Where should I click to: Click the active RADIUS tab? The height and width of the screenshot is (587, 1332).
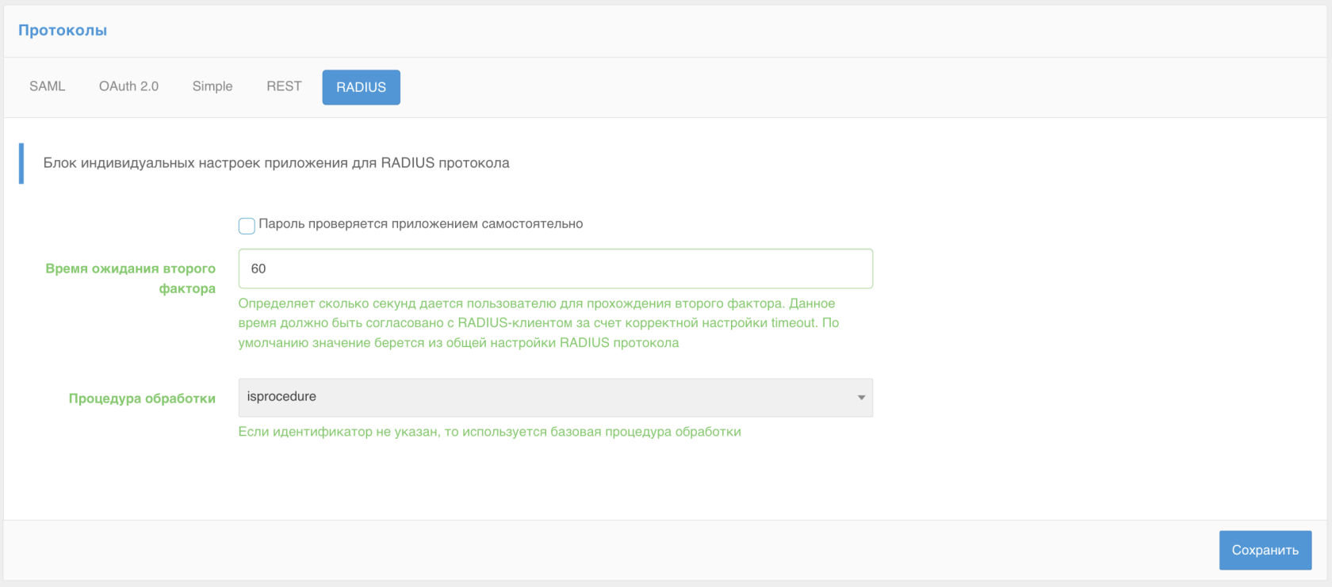[361, 87]
